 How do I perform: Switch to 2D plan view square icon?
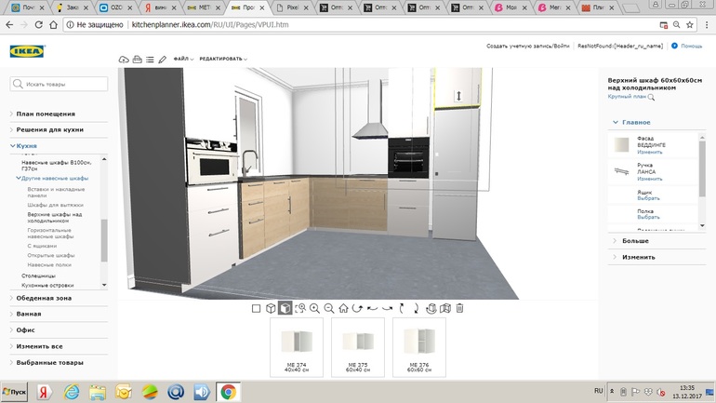tap(256, 308)
